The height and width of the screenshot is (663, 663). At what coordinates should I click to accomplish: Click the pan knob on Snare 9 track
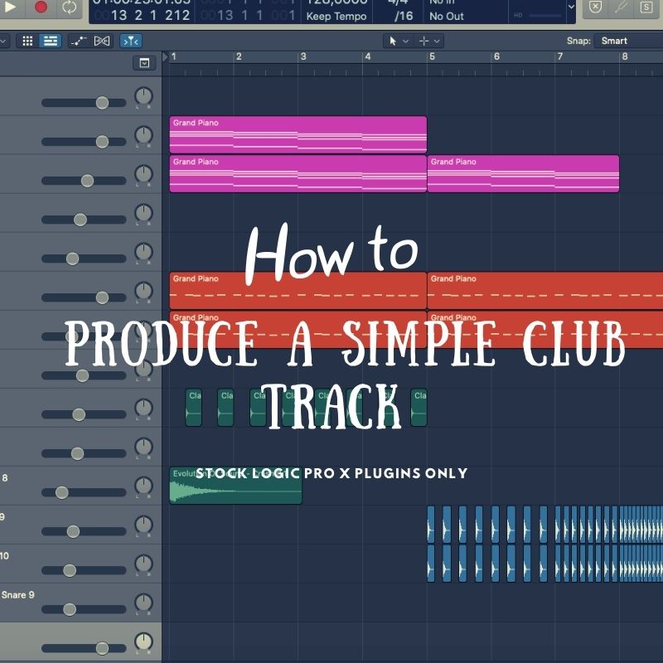pos(143,603)
